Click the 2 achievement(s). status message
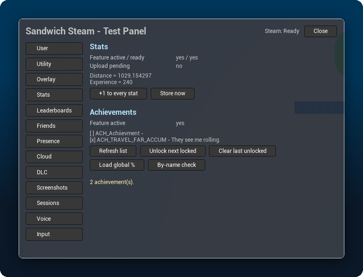The height and width of the screenshot is (277, 363). click(x=112, y=182)
